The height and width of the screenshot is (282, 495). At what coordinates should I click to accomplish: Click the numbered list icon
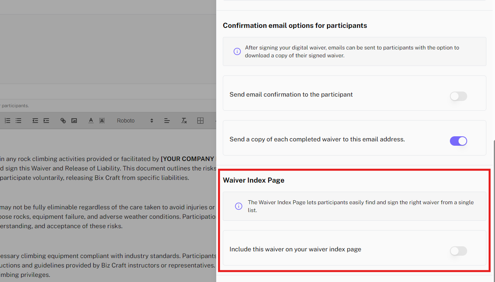point(7,121)
